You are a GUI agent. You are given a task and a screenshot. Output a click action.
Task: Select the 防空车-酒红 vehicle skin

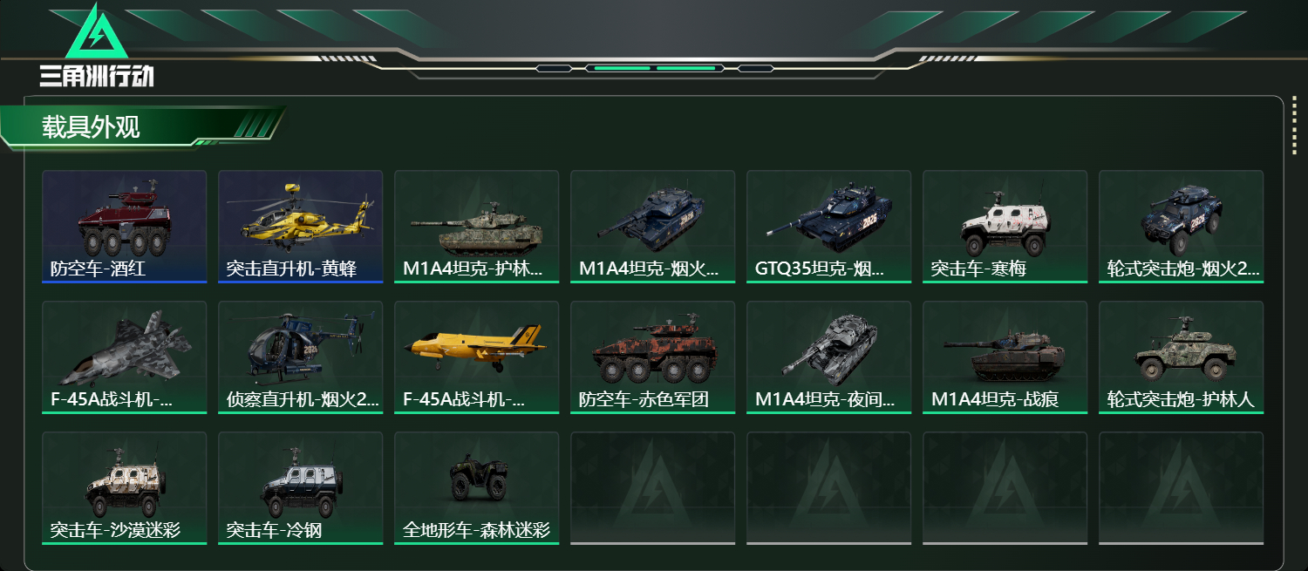[x=124, y=227]
